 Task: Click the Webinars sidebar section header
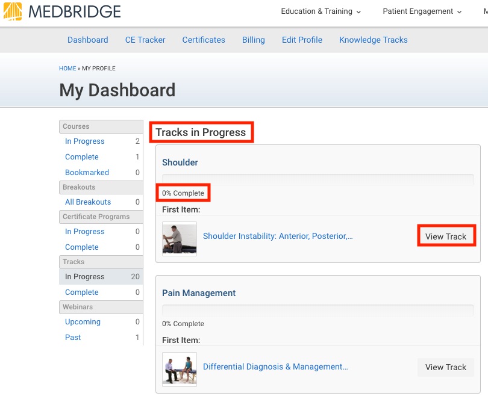coord(101,307)
